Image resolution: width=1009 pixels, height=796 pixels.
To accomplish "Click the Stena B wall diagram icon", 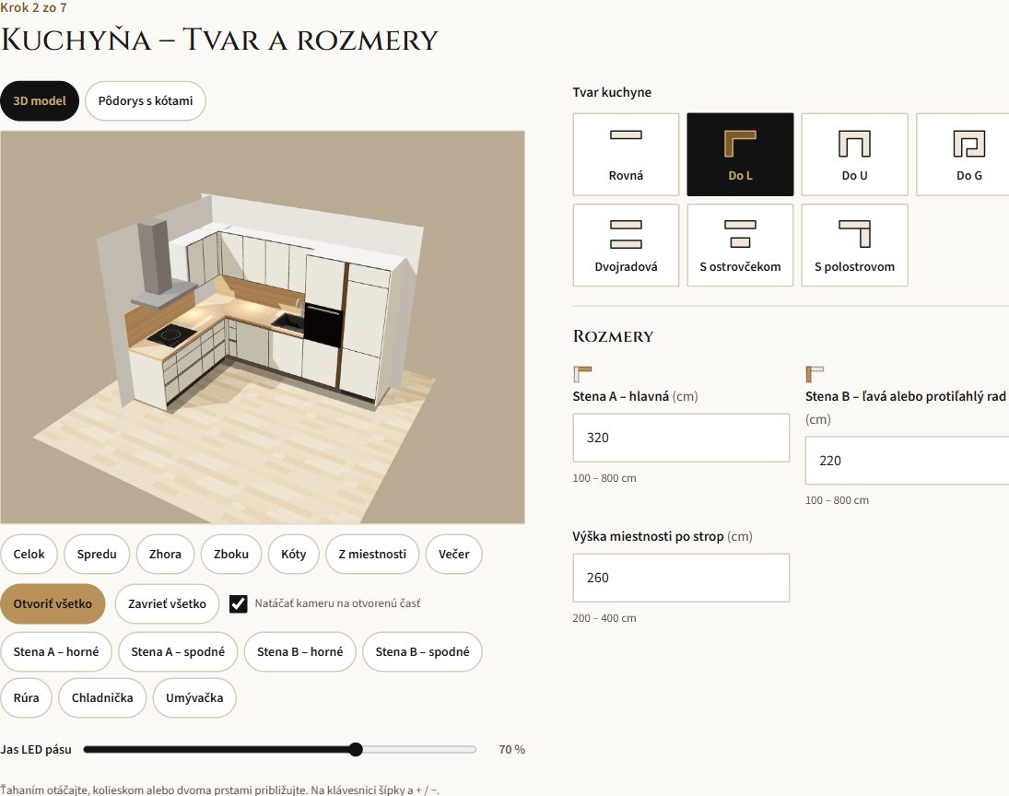I will [815, 374].
